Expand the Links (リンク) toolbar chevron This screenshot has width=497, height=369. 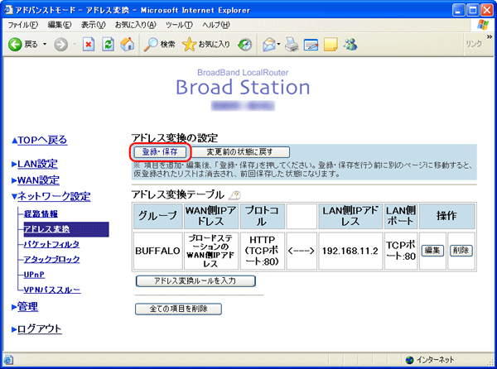coord(489,37)
